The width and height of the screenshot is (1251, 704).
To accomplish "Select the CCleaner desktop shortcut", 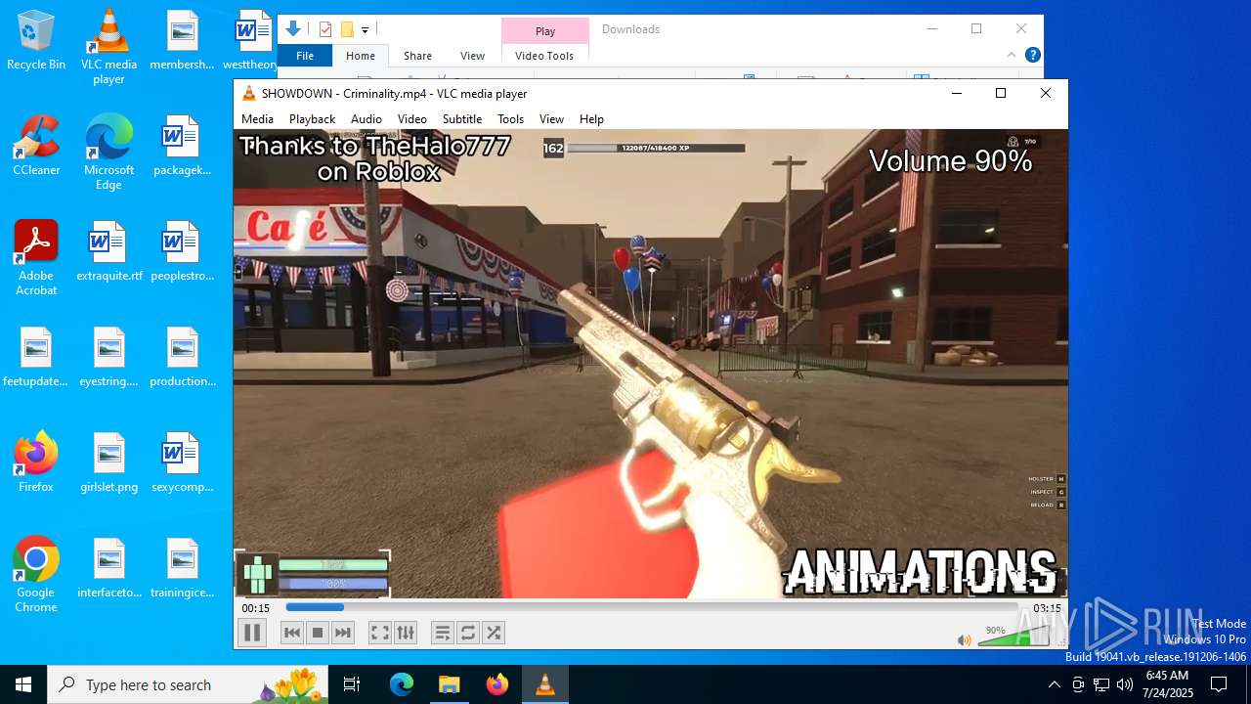I will [x=36, y=146].
